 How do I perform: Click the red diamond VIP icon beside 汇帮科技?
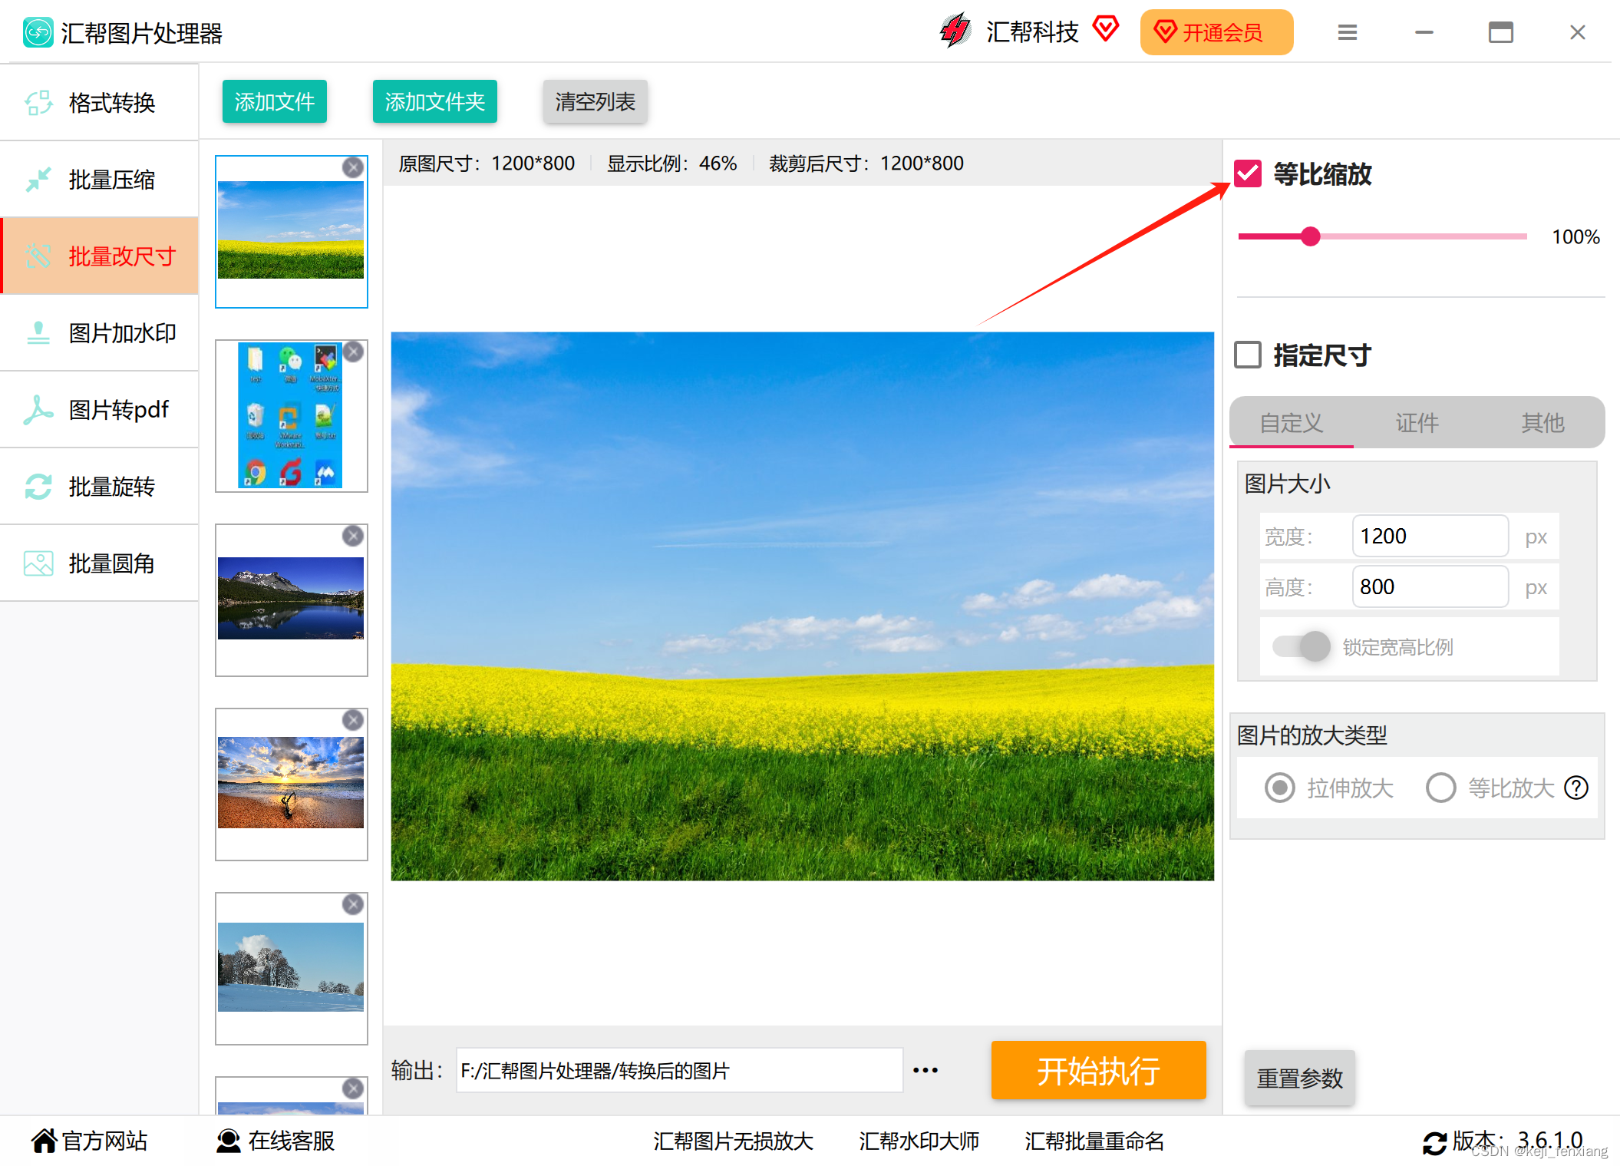point(1106,30)
